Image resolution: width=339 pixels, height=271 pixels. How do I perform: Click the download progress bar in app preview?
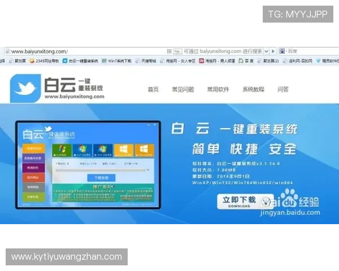101,171
